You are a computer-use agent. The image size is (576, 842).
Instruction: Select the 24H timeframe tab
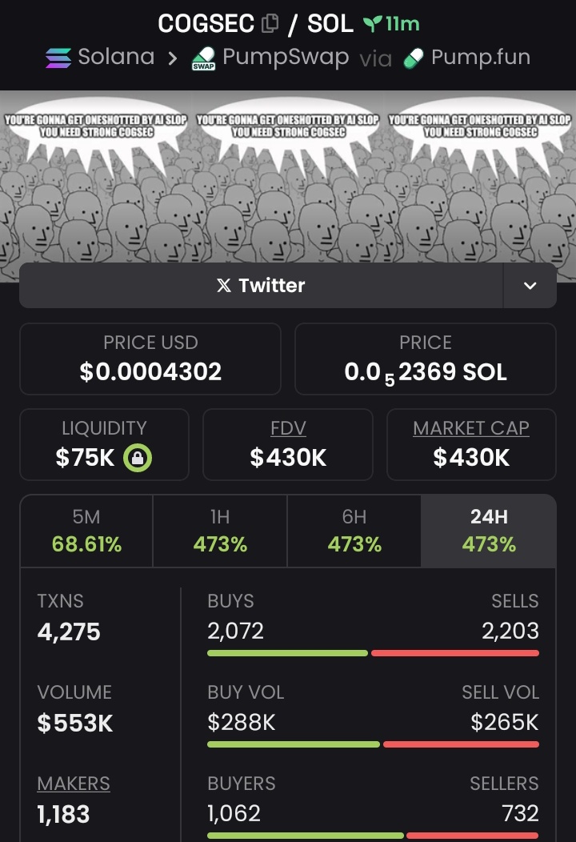489,531
